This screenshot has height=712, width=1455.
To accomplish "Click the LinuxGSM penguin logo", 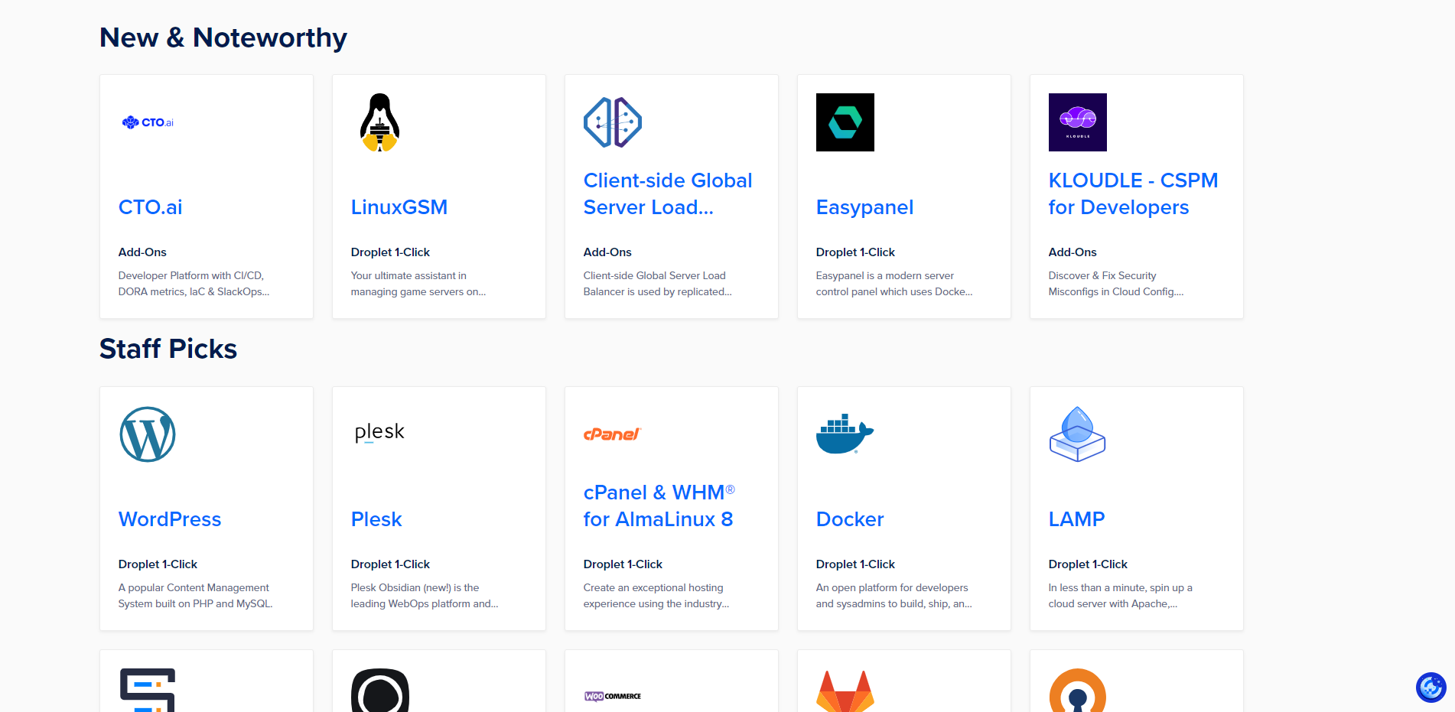I will click(x=380, y=122).
